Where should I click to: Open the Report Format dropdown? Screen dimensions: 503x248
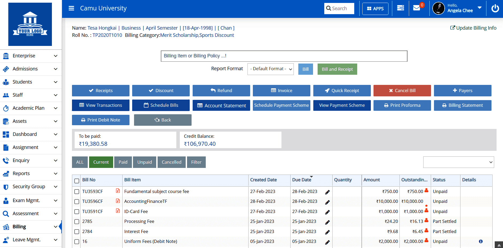270,69
